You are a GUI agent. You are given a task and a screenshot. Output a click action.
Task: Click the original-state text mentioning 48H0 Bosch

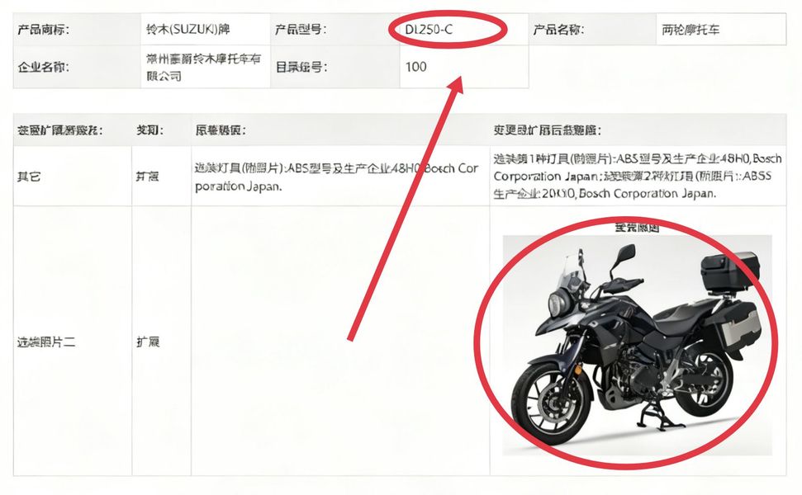[336, 177]
